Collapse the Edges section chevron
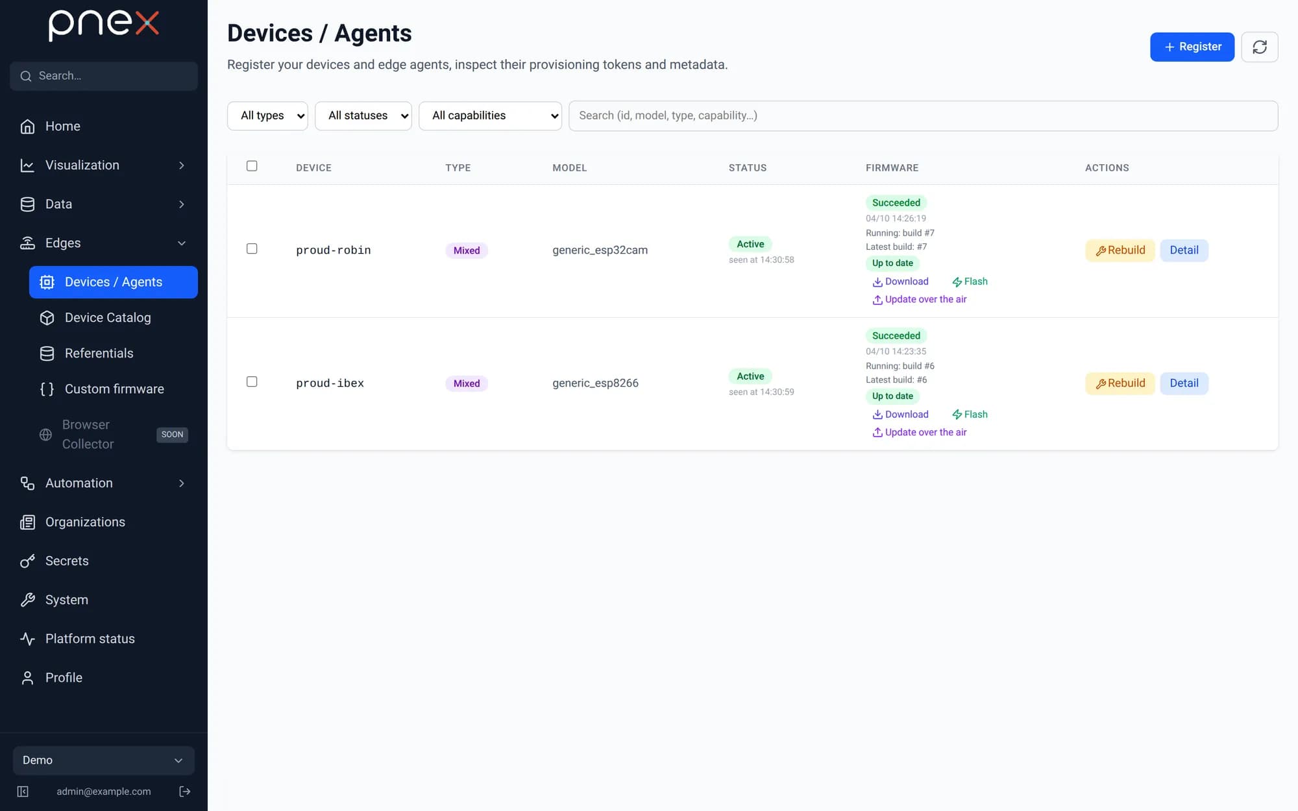 (x=182, y=243)
